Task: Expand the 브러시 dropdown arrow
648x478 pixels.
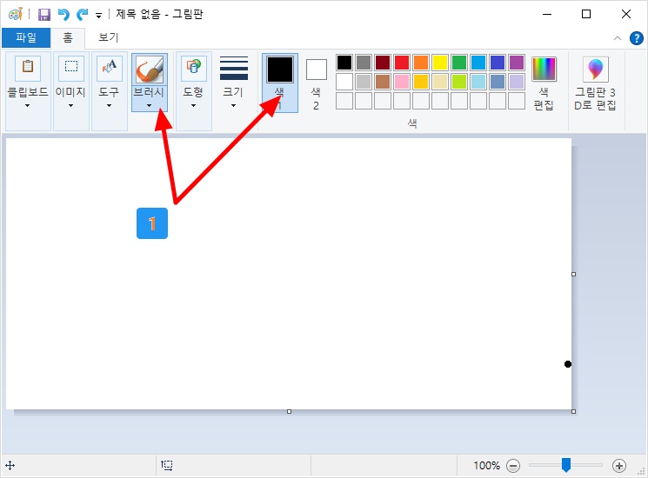Action: coord(149,106)
